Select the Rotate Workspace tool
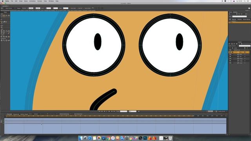 coord(6,40)
